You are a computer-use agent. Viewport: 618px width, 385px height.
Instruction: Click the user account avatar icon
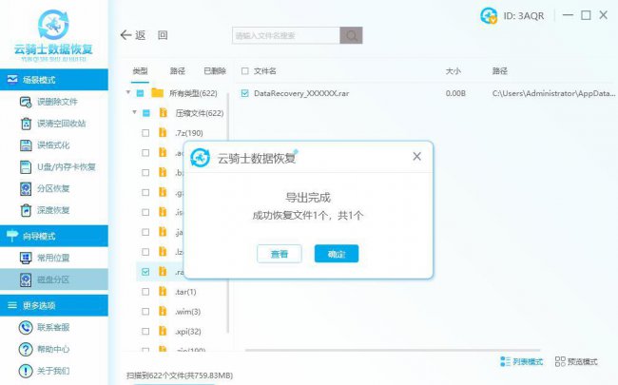[x=489, y=16]
